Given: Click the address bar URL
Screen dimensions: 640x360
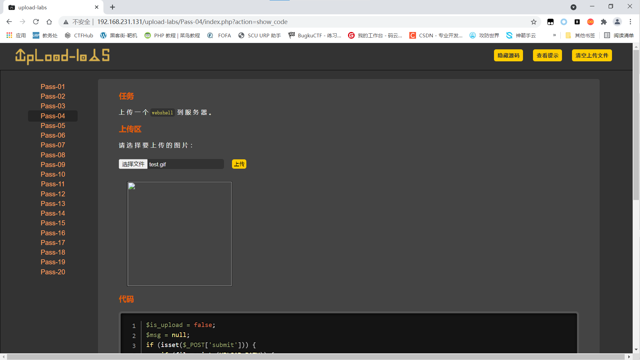Looking at the screenshot, I should coord(192,22).
